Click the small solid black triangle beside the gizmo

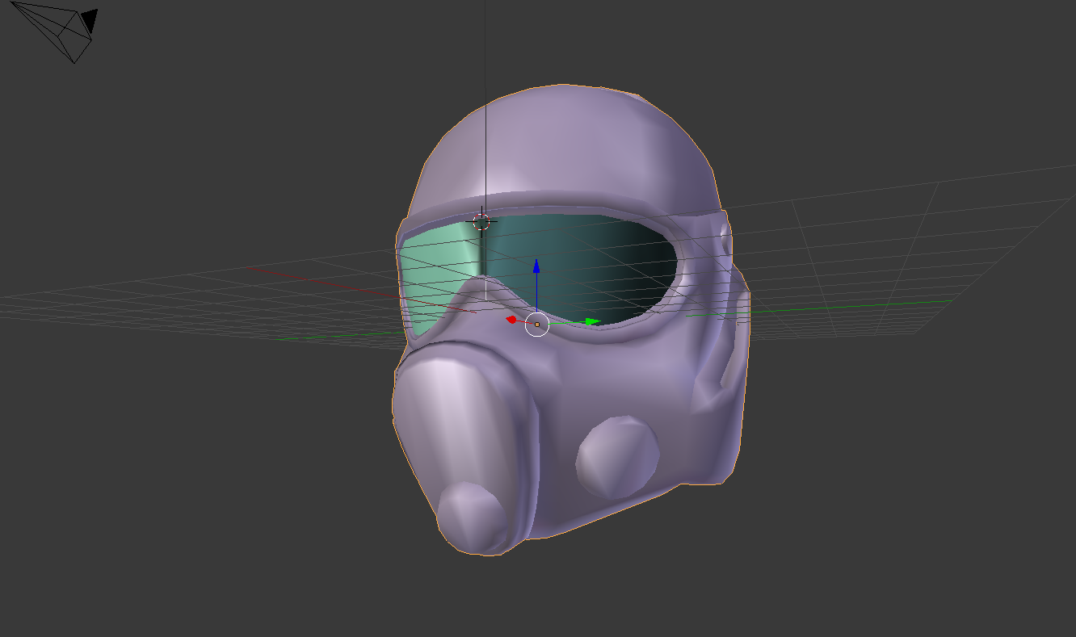click(x=89, y=20)
